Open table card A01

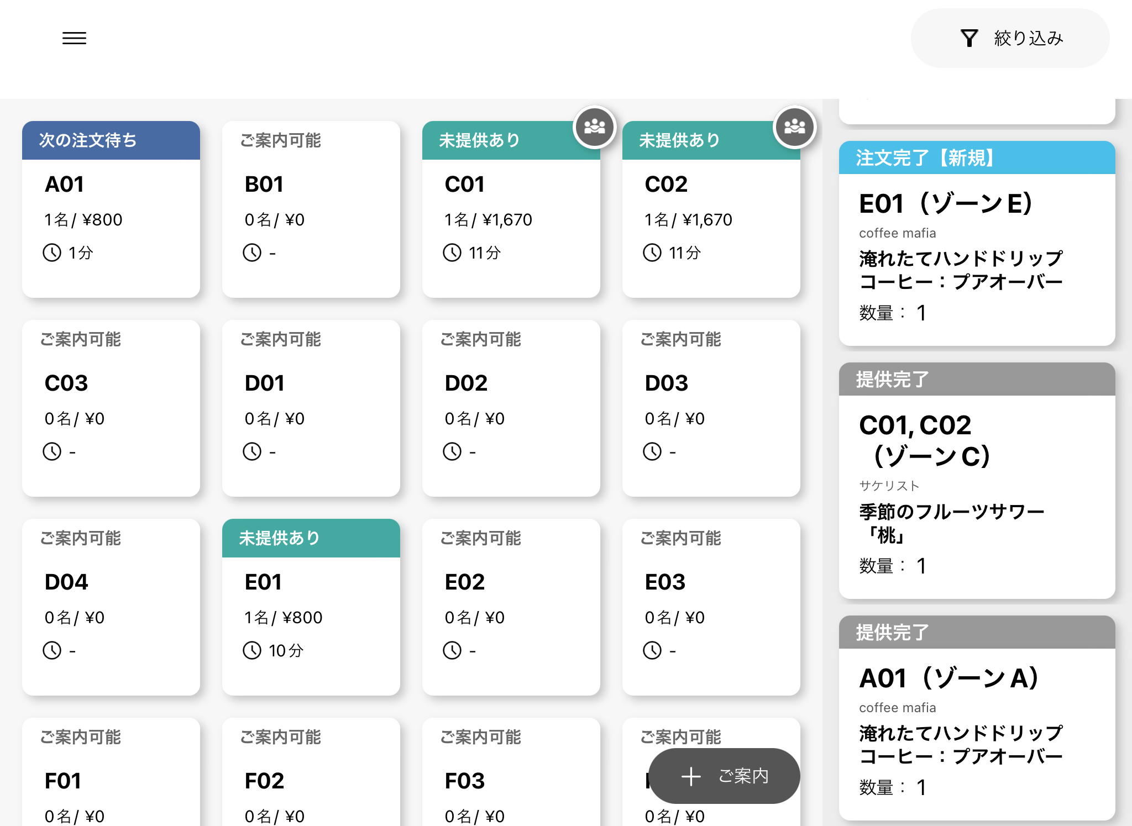(111, 209)
